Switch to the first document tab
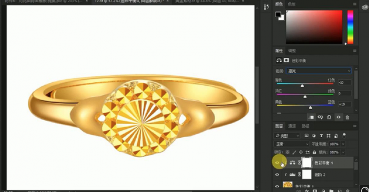 click(44, 2)
